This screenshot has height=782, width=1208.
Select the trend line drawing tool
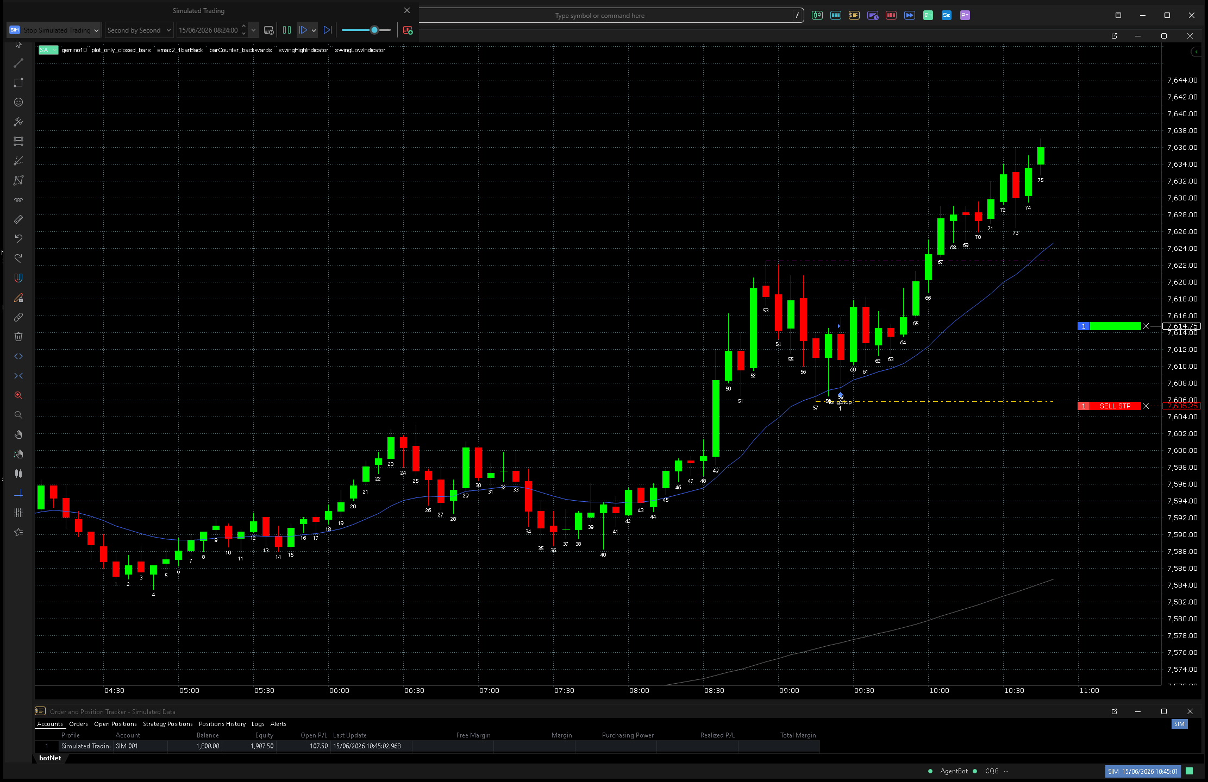pyautogui.click(x=18, y=64)
